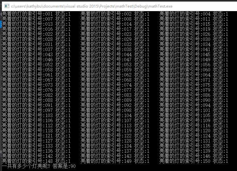Select the entry with index 002
237x171 pixels.
pyautogui.click(x=115, y=14)
